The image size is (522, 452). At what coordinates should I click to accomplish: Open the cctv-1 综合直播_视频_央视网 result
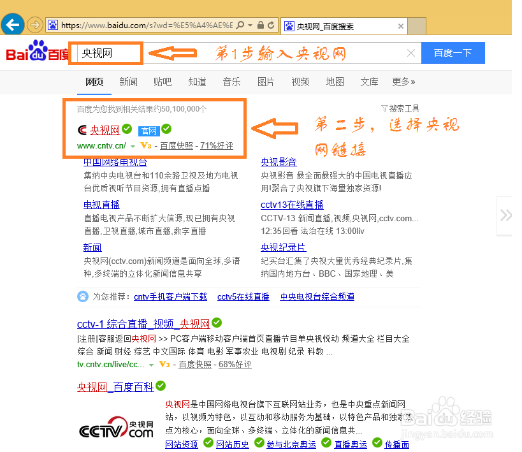pyautogui.click(x=143, y=324)
